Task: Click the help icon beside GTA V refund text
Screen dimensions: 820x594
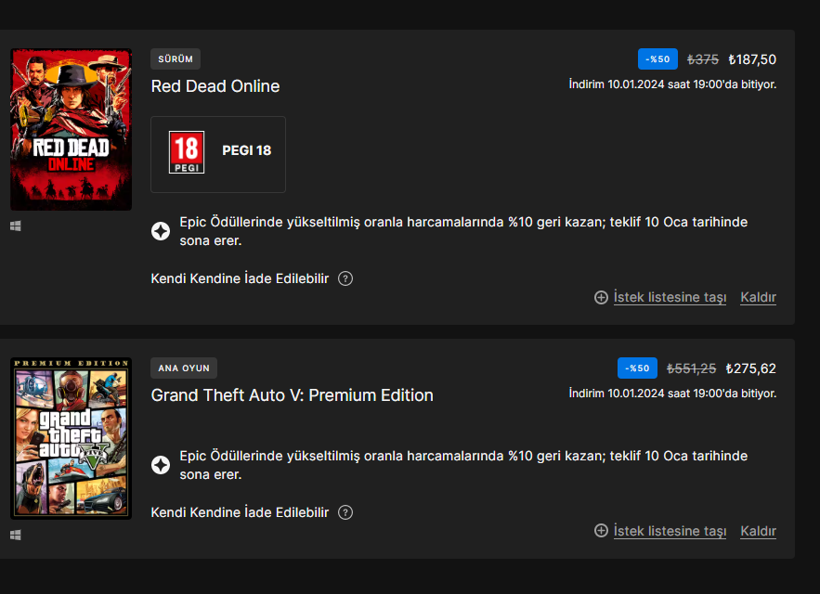Action: point(345,512)
